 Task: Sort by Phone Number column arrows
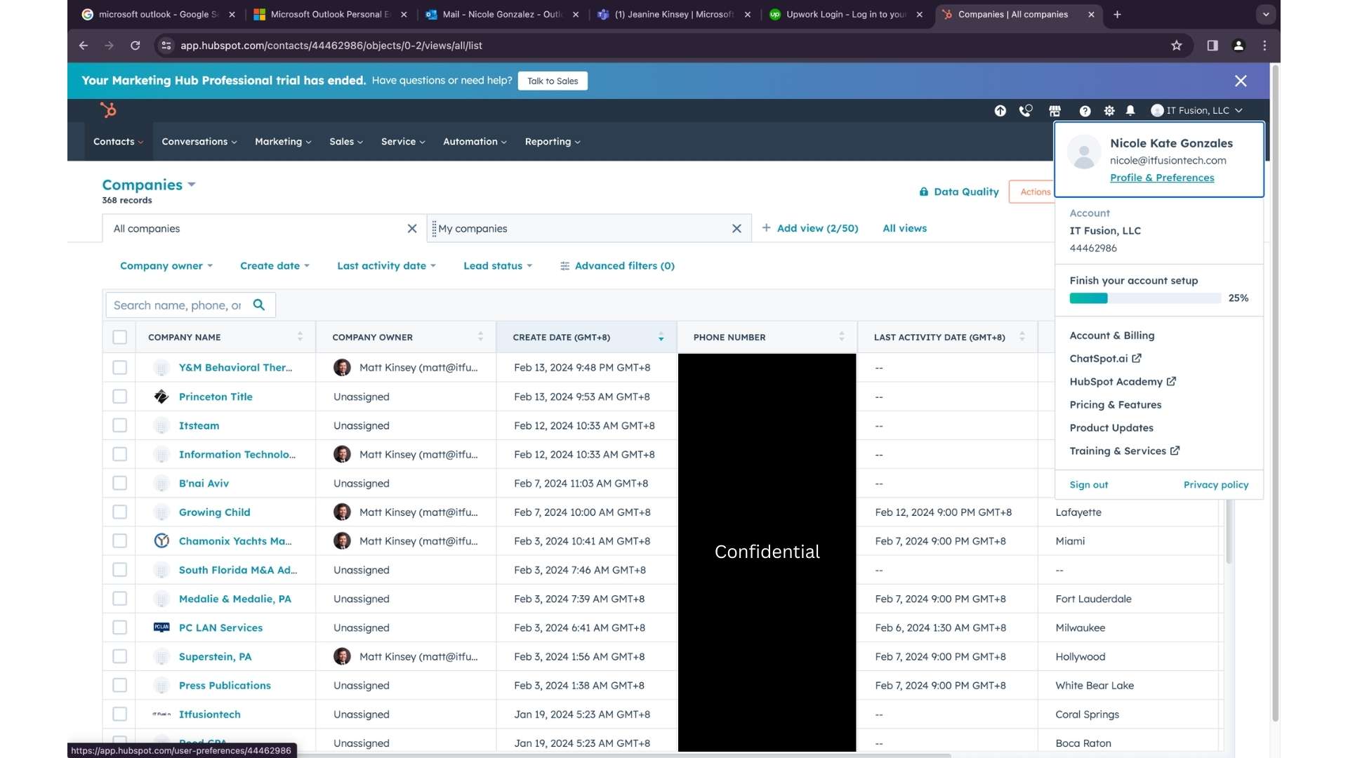pos(841,337)
